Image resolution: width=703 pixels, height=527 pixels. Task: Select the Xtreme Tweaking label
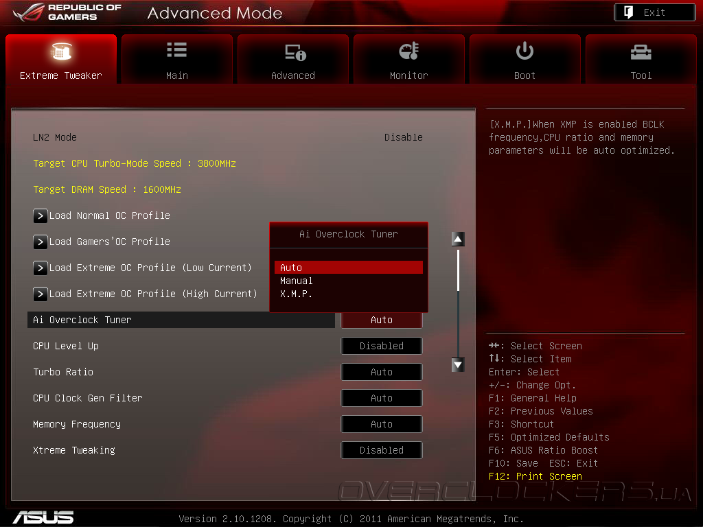click(74, 450)
